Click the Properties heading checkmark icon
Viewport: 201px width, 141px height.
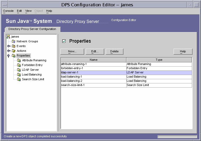point(64,41)
